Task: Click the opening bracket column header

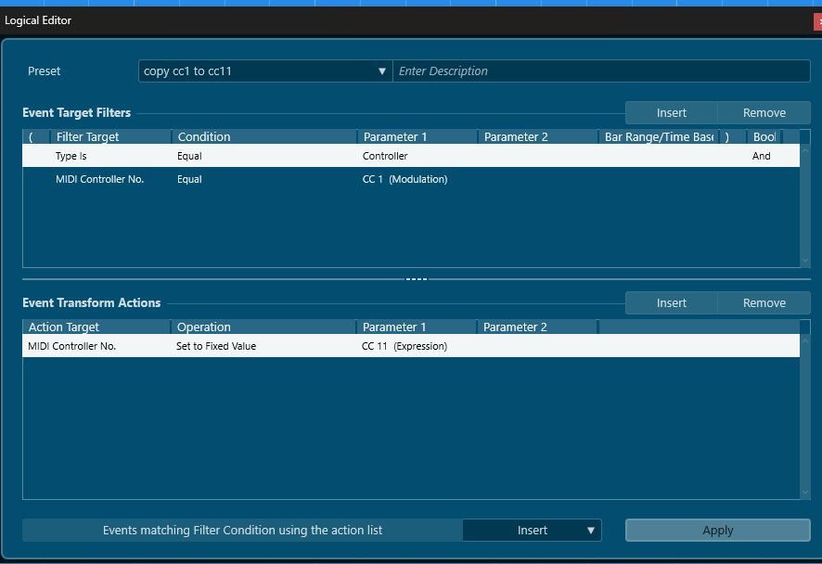Action: [35, 136]
